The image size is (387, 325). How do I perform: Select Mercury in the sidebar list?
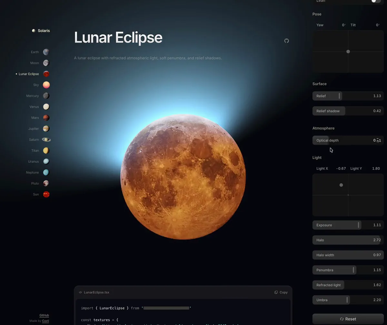(33, 96)
